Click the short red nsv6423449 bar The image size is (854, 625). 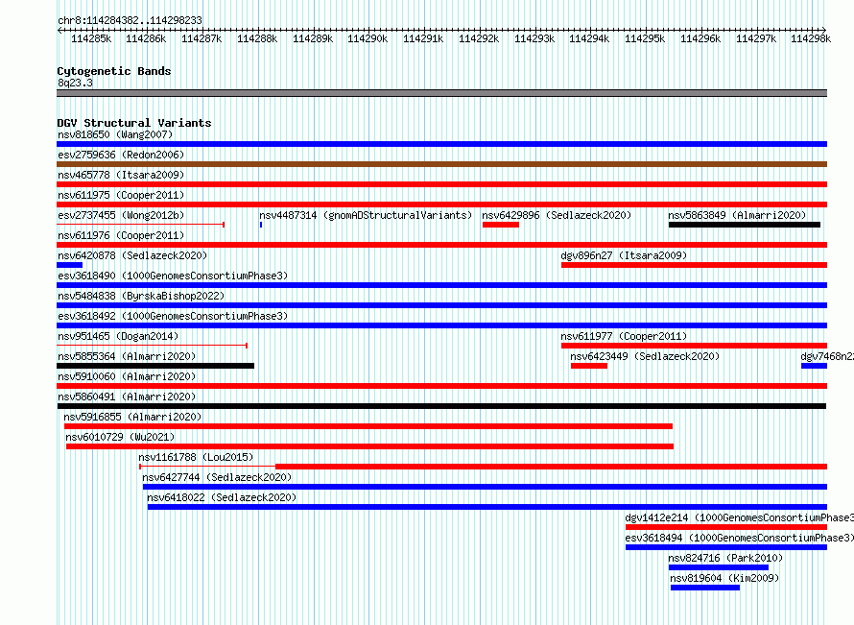pos(589,366)
